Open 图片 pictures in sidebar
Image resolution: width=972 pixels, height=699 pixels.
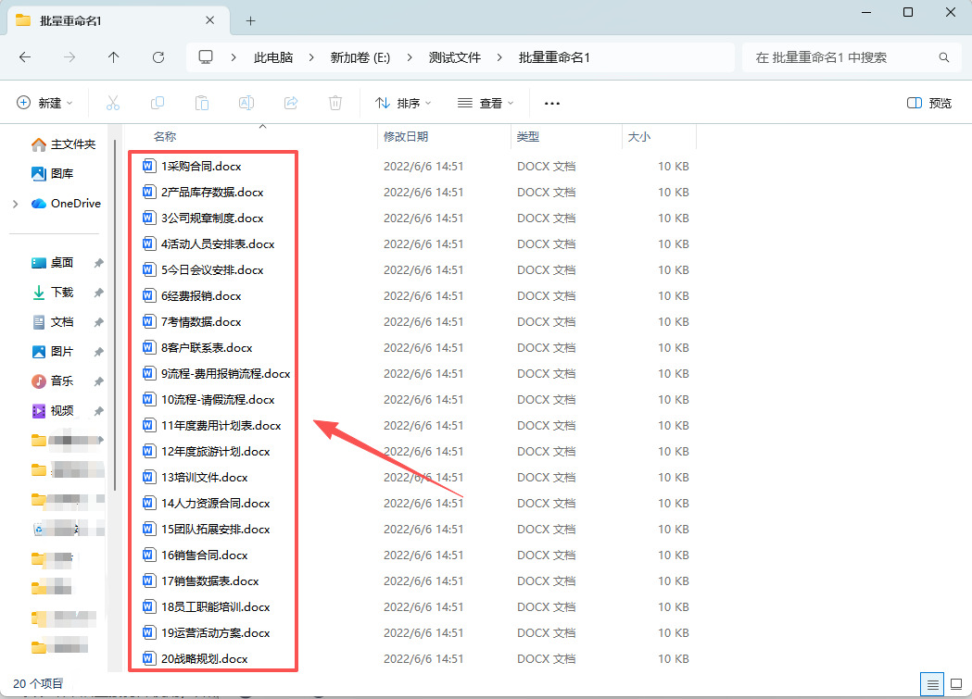pyautogui.click(x=52, y=352)
